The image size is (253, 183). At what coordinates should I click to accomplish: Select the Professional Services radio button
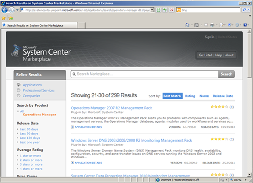click(x=19, y=90)
